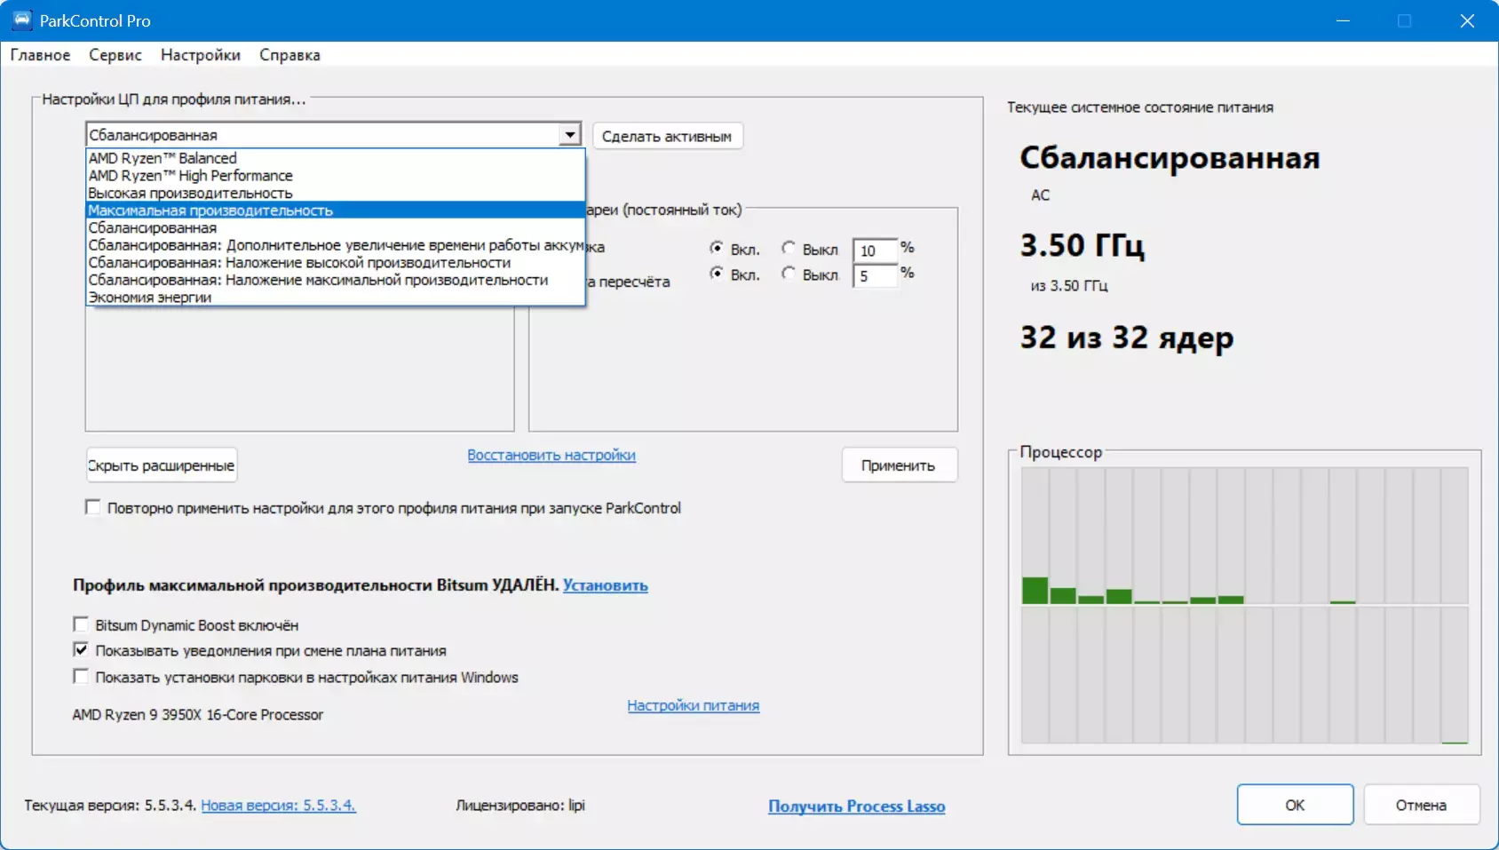
Task: Click the Восстановить настройки link
Action: tap(551, 455)
